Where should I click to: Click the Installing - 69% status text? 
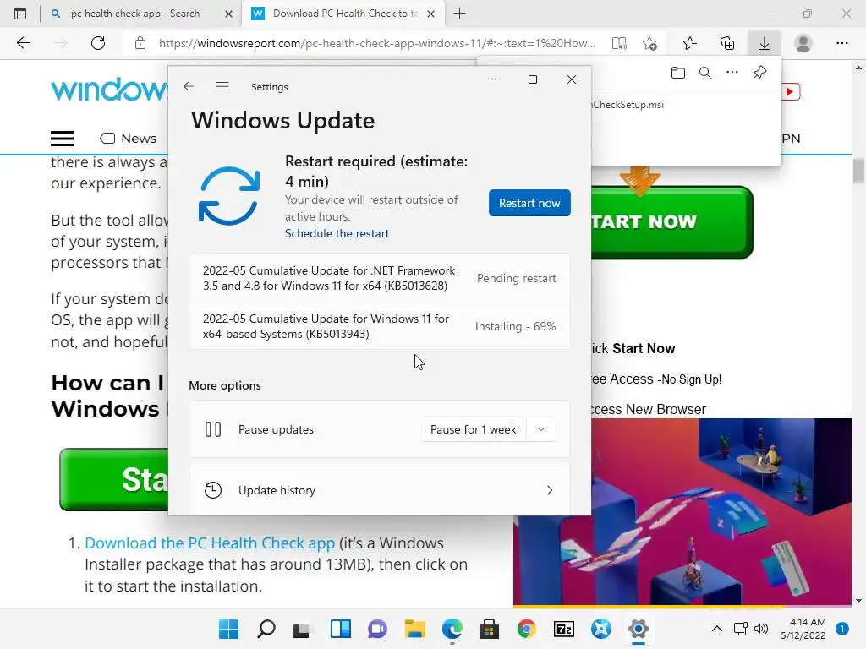pos(515,326)
